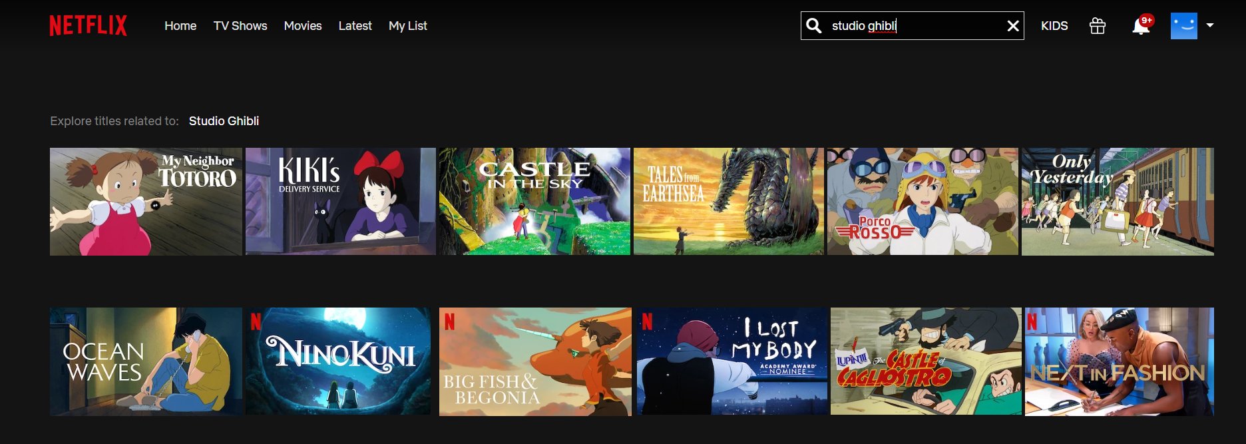Select the Porco Rosso thumbnail

[923, 202]
